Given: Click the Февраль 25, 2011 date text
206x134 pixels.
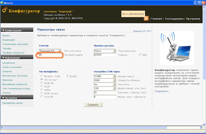Looking at the screenshot, I should point(142,31).
